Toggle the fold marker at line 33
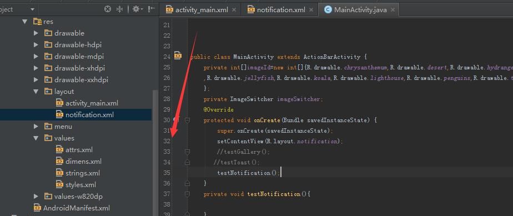The image size is (513, 216). pyautogui.click(x=187, y=152)
